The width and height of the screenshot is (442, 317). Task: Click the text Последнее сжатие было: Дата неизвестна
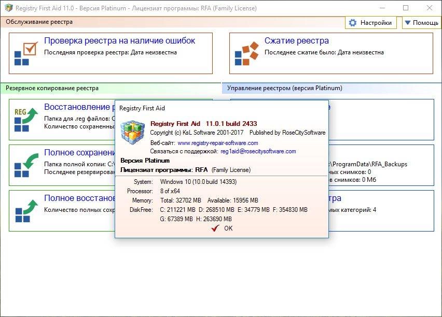pos(324,52)
